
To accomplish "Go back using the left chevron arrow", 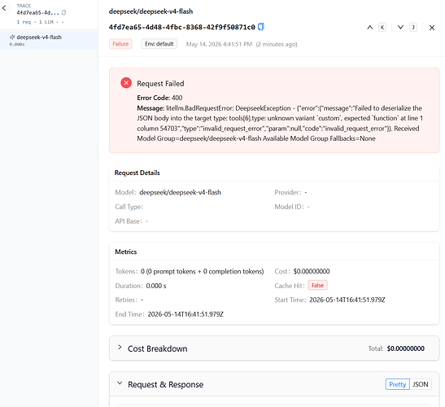I will coord(4,8).
